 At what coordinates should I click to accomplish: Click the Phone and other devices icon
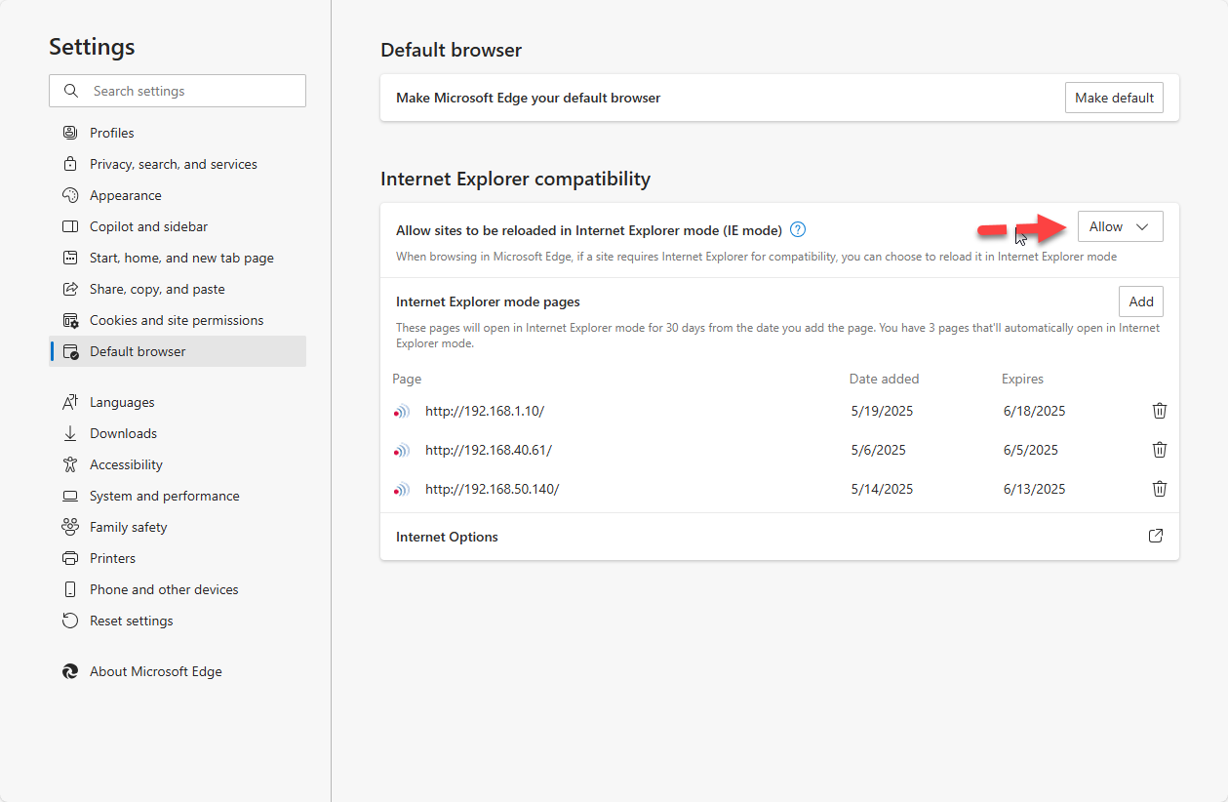click(x=70, y=589)
